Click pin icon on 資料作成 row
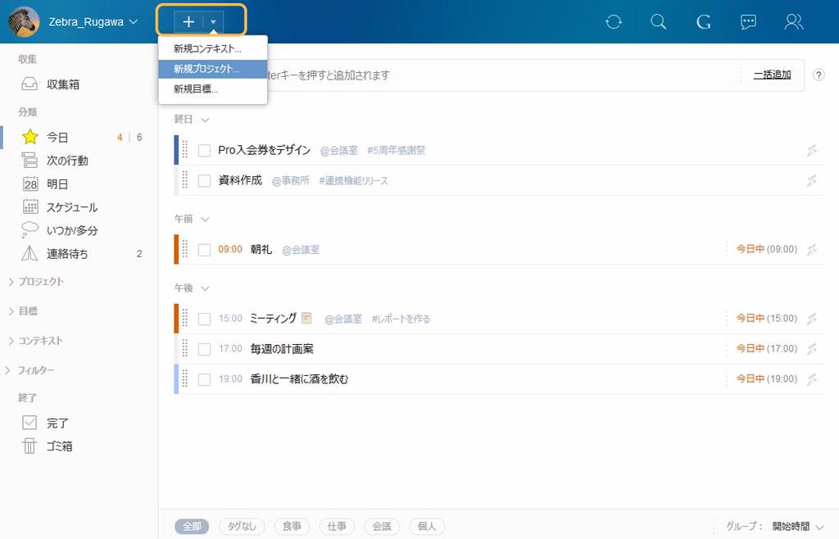Image resolution: width=839 pixels, height=539 pixels. 812,181
